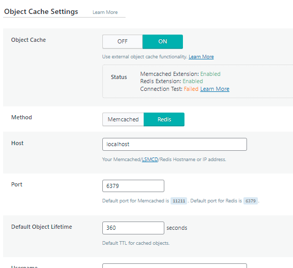This screenshot has height=268, width=293.
Task: Click the Status label in the box
Action: [119, 77]
